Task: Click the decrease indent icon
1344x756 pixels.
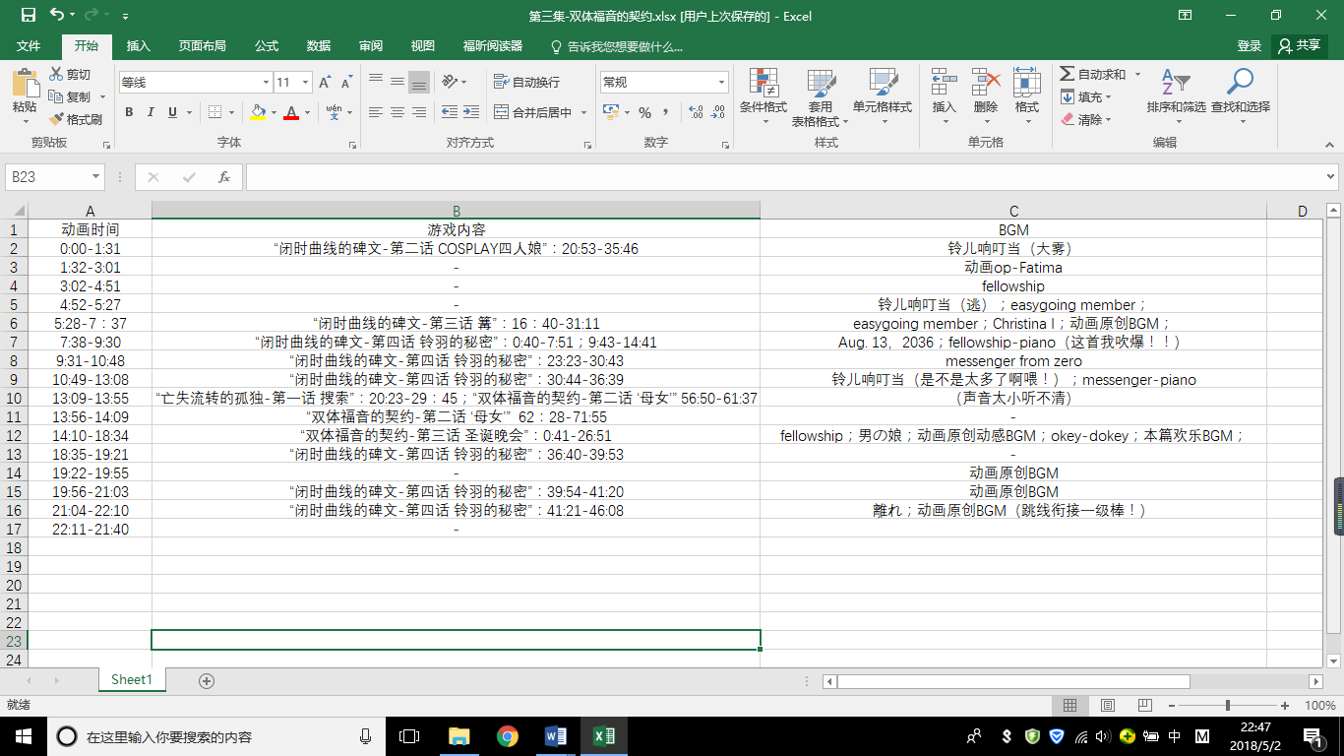Action: pos(450,112)
